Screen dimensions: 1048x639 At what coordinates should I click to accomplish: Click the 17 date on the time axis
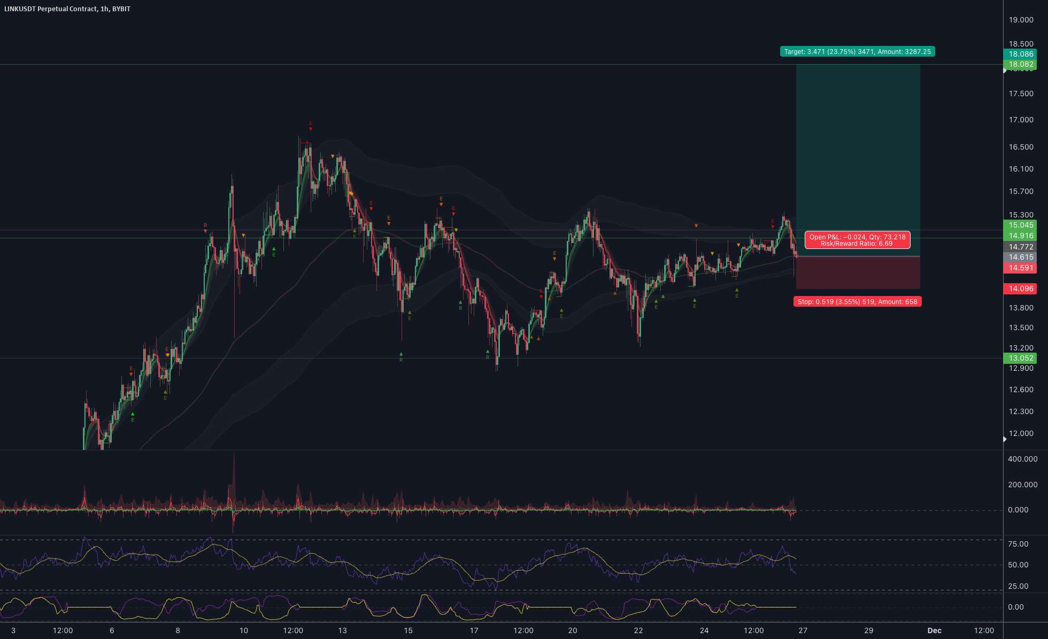click(474, 630)
